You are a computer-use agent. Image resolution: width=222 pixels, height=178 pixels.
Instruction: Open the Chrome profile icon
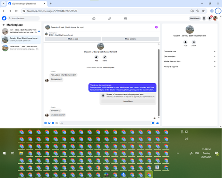click(x=212, y=11)
